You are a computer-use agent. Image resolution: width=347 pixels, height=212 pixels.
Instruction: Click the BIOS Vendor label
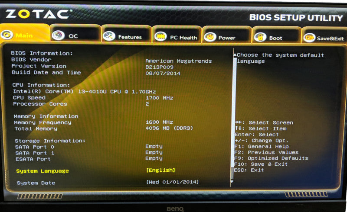click(x=31, y=60)
